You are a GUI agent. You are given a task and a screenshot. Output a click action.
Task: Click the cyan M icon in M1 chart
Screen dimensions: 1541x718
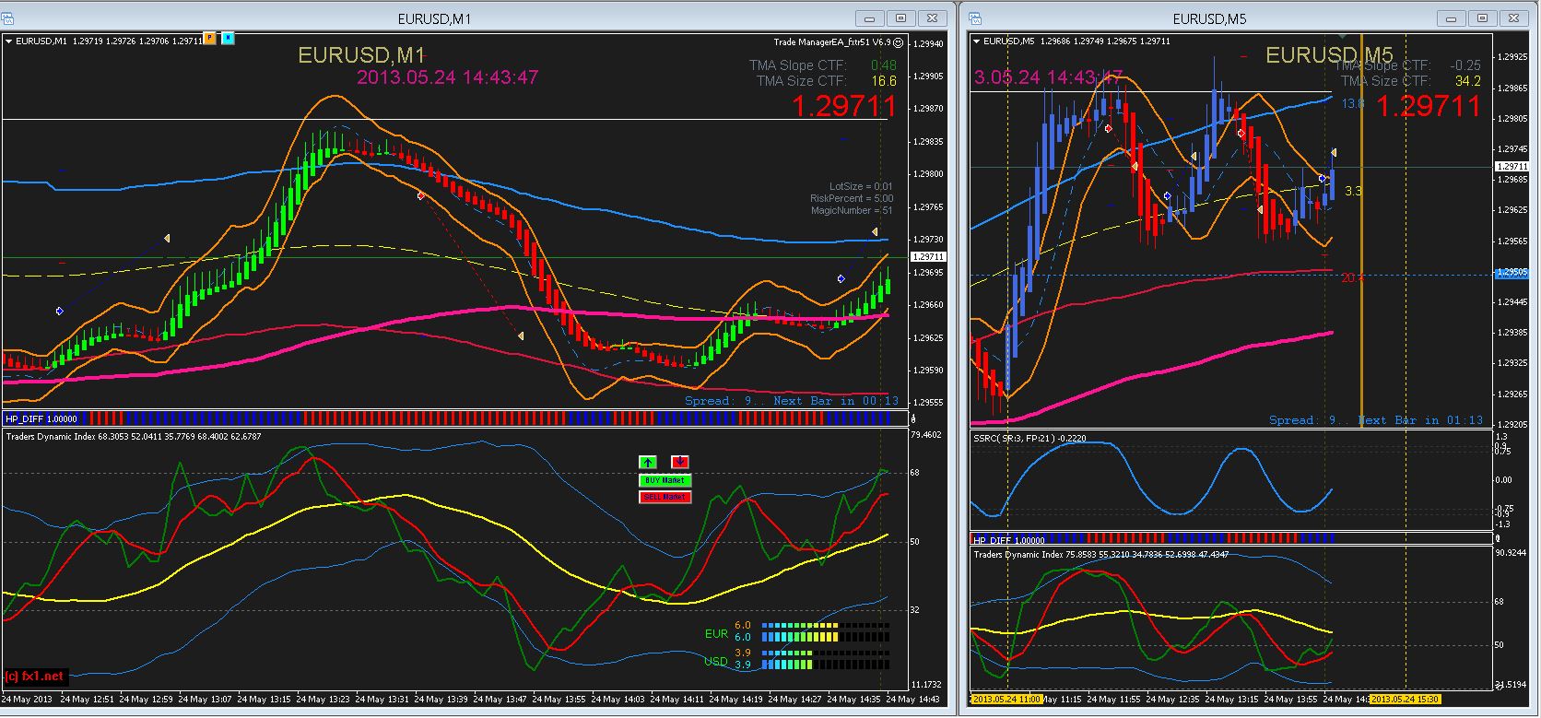point(228,39)
